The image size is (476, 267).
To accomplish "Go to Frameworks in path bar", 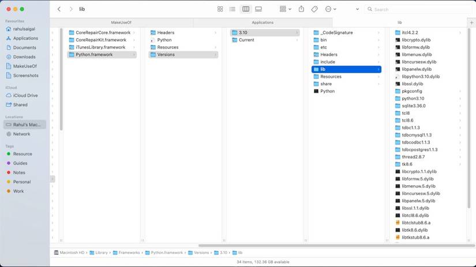I will tap(126, 253).
